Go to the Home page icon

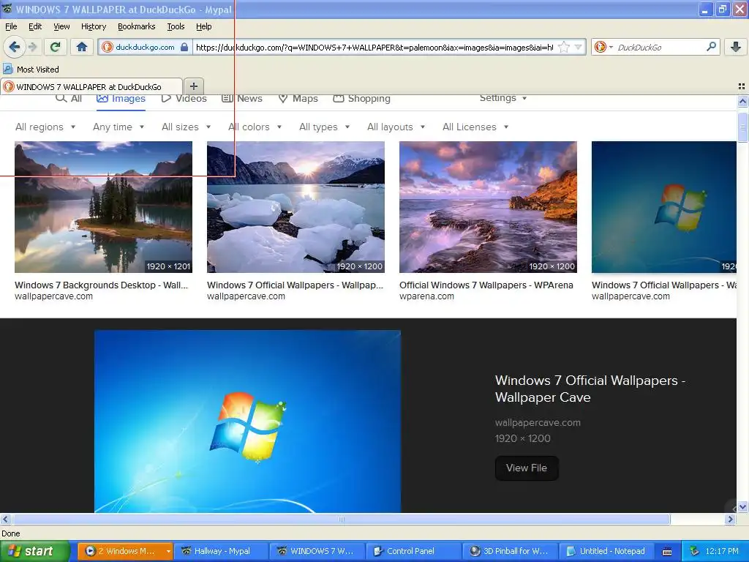pos(82,47)
